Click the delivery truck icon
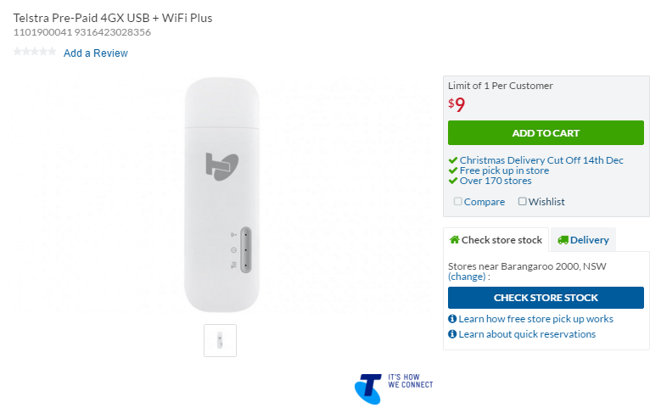Screen dimensions: 661x408 (x=563, y=240)
